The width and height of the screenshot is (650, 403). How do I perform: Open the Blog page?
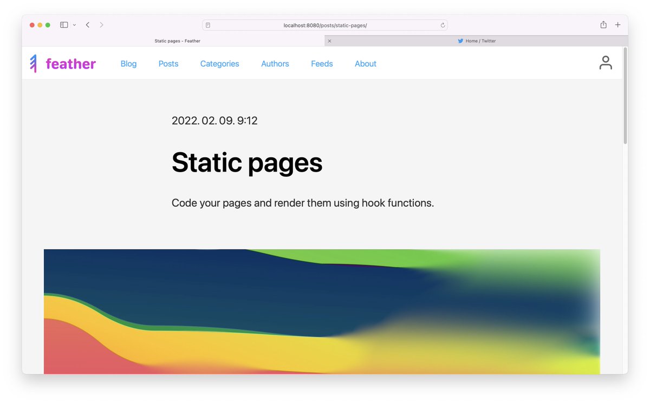[128, 64]
